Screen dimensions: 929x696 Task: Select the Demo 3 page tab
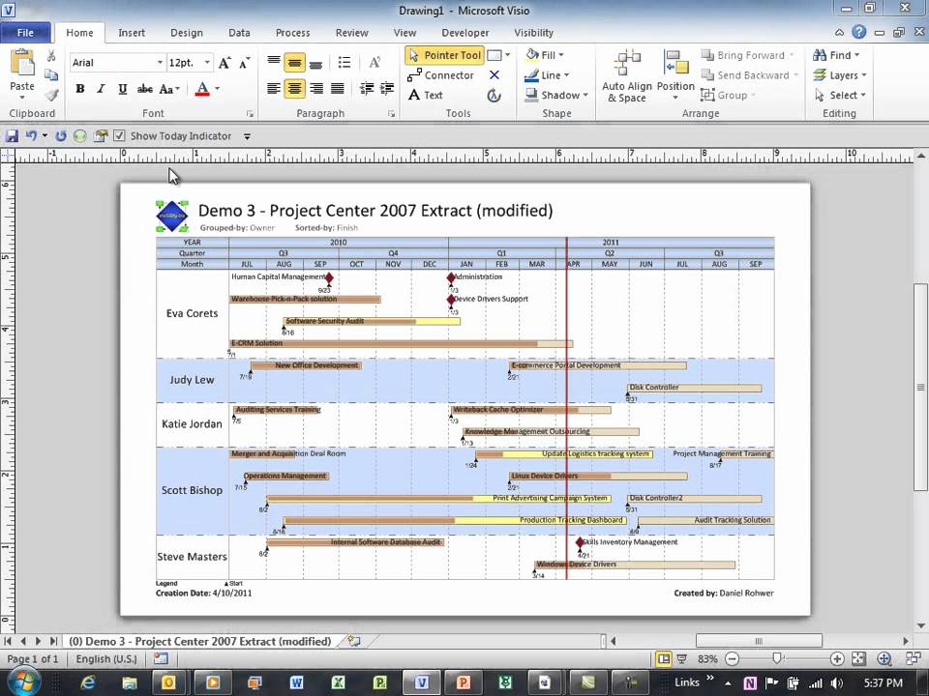click(200, 641)
